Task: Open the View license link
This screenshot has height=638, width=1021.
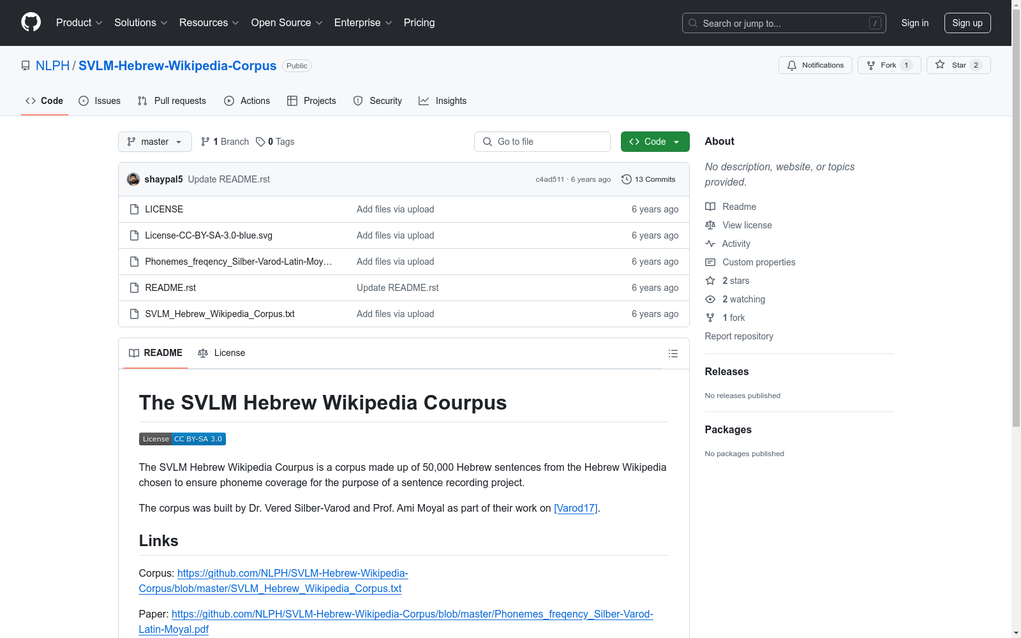Action: click(738, 225)
